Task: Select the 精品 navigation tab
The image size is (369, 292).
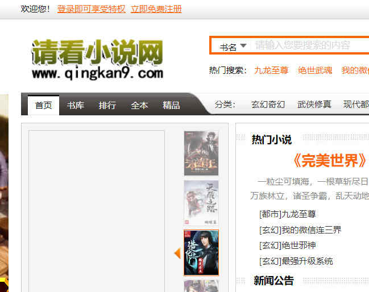Action: (x=171, y=105)
